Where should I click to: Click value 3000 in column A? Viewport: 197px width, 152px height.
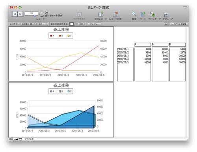(x=148, y=49)
